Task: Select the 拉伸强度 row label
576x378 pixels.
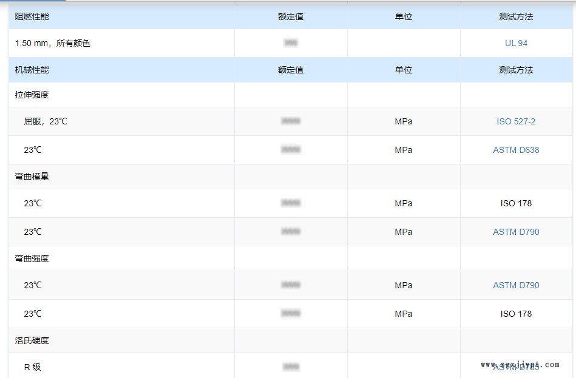Action: [x=32, y=95]
